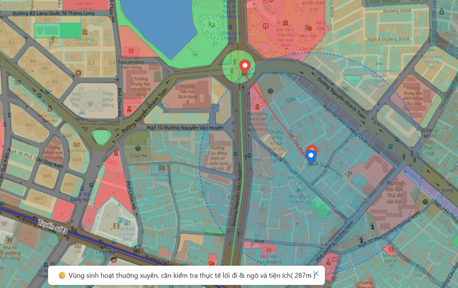Screen dimensions: 458x288
Task: Click the Nhà văn hoá Dịch Vọng icon
Action: pyautogui.click(x=130, y=50)
